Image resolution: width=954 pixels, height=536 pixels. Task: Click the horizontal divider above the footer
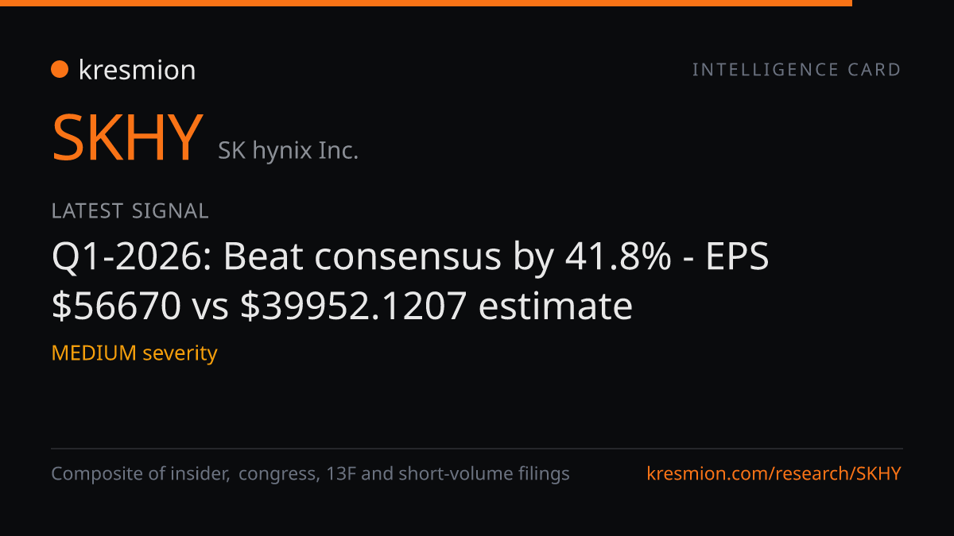pos(477,449)
